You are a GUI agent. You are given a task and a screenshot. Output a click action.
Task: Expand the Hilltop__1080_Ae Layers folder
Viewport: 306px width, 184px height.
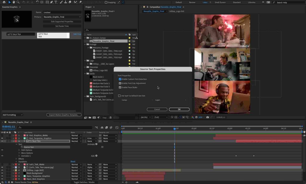(88, 64)
